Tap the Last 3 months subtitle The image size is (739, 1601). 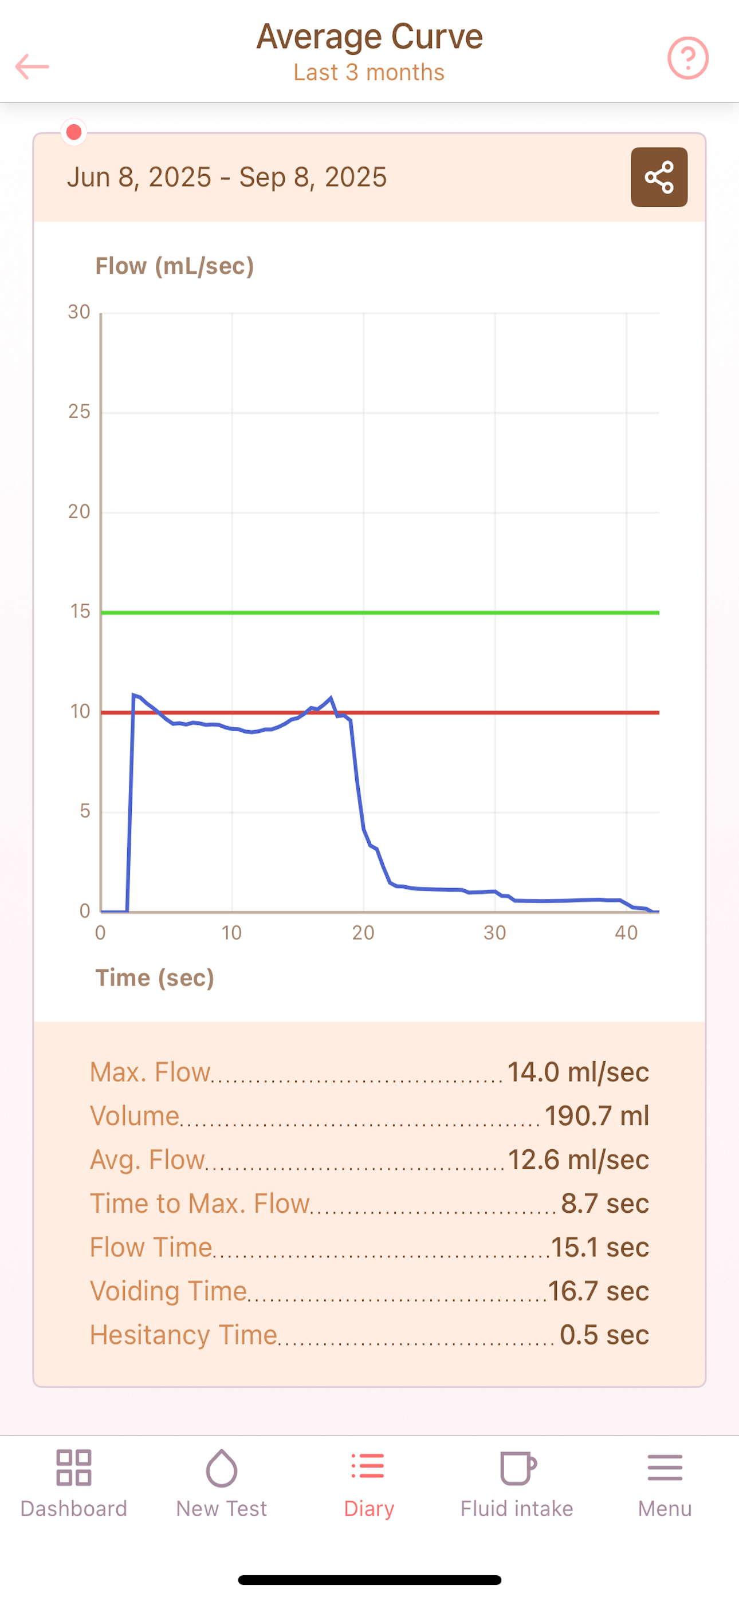coord(369,73)
